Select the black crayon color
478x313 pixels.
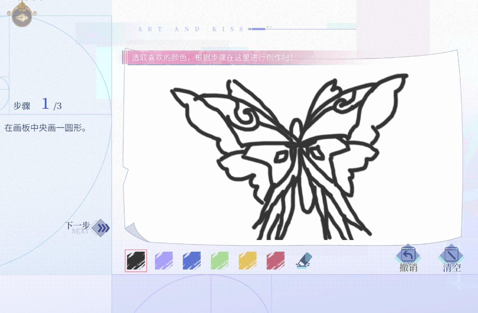[x=136, y=261]
